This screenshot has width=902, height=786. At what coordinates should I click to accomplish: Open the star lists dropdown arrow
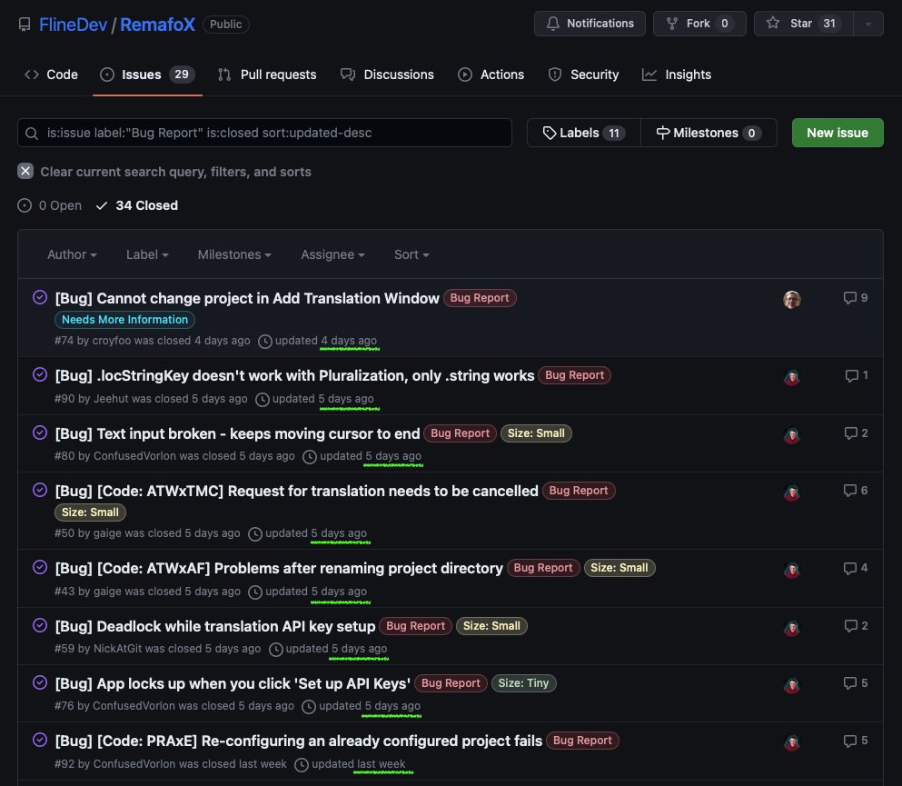pyautogui.click(x=868, y=24)
